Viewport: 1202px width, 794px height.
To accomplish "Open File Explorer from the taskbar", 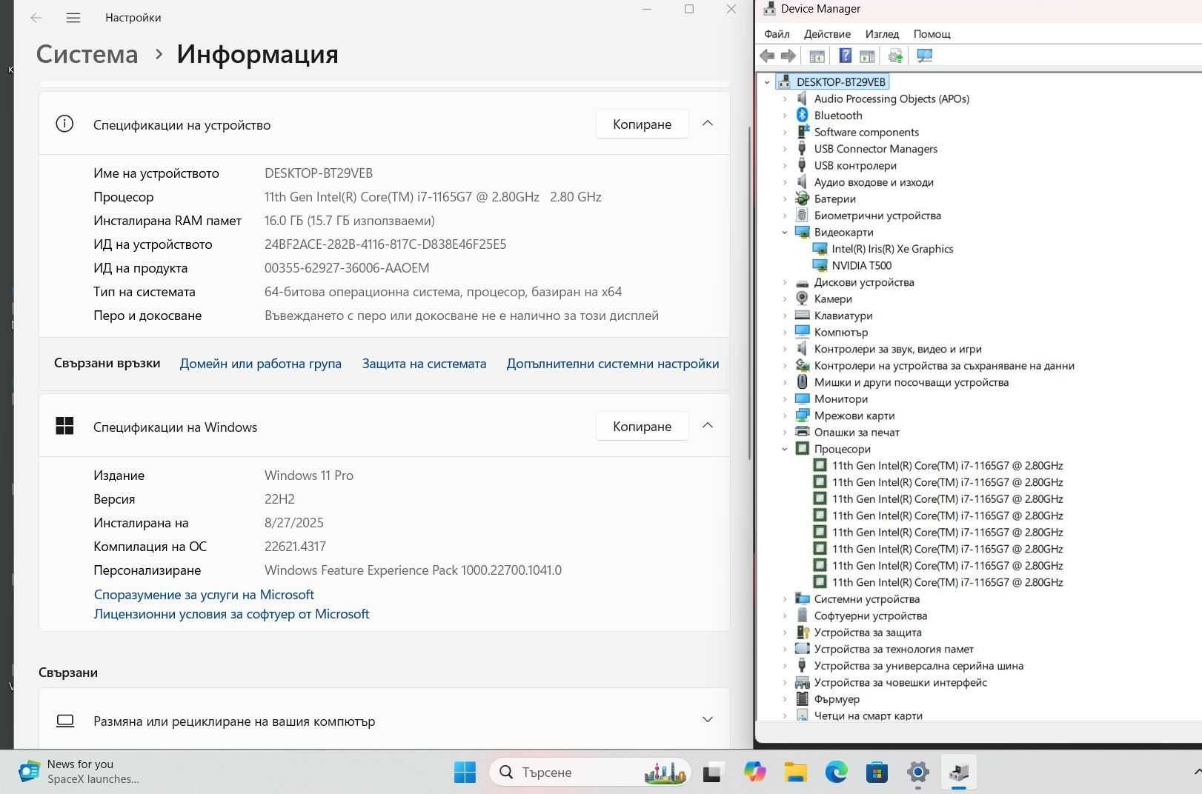I will [795, 773].
